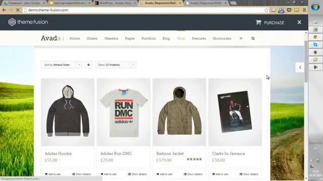
Task: Open the Blog menu item
Action: coord(166,38)
